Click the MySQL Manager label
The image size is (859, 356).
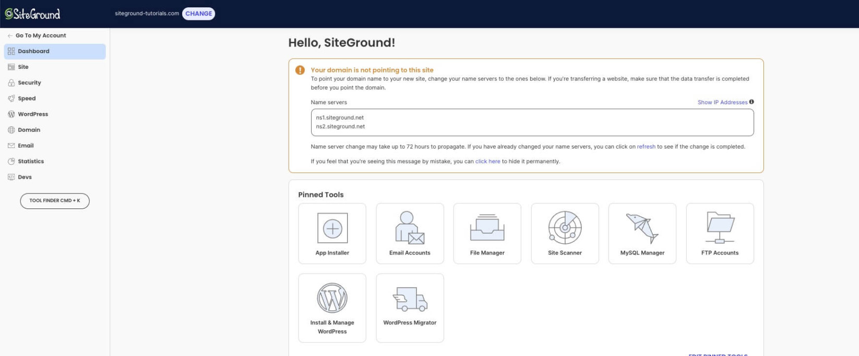point(642,253)
